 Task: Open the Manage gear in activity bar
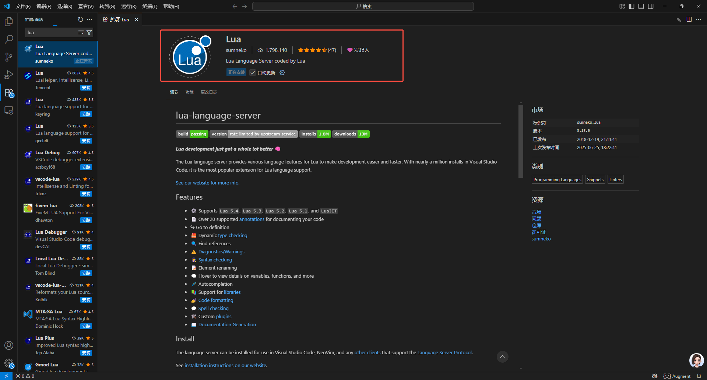click(9, 363)
